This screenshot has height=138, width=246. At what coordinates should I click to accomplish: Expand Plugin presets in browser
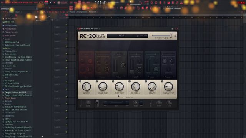(9, 29)
